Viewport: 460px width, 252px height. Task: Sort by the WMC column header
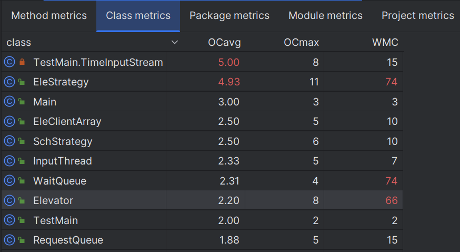point(385,42)
